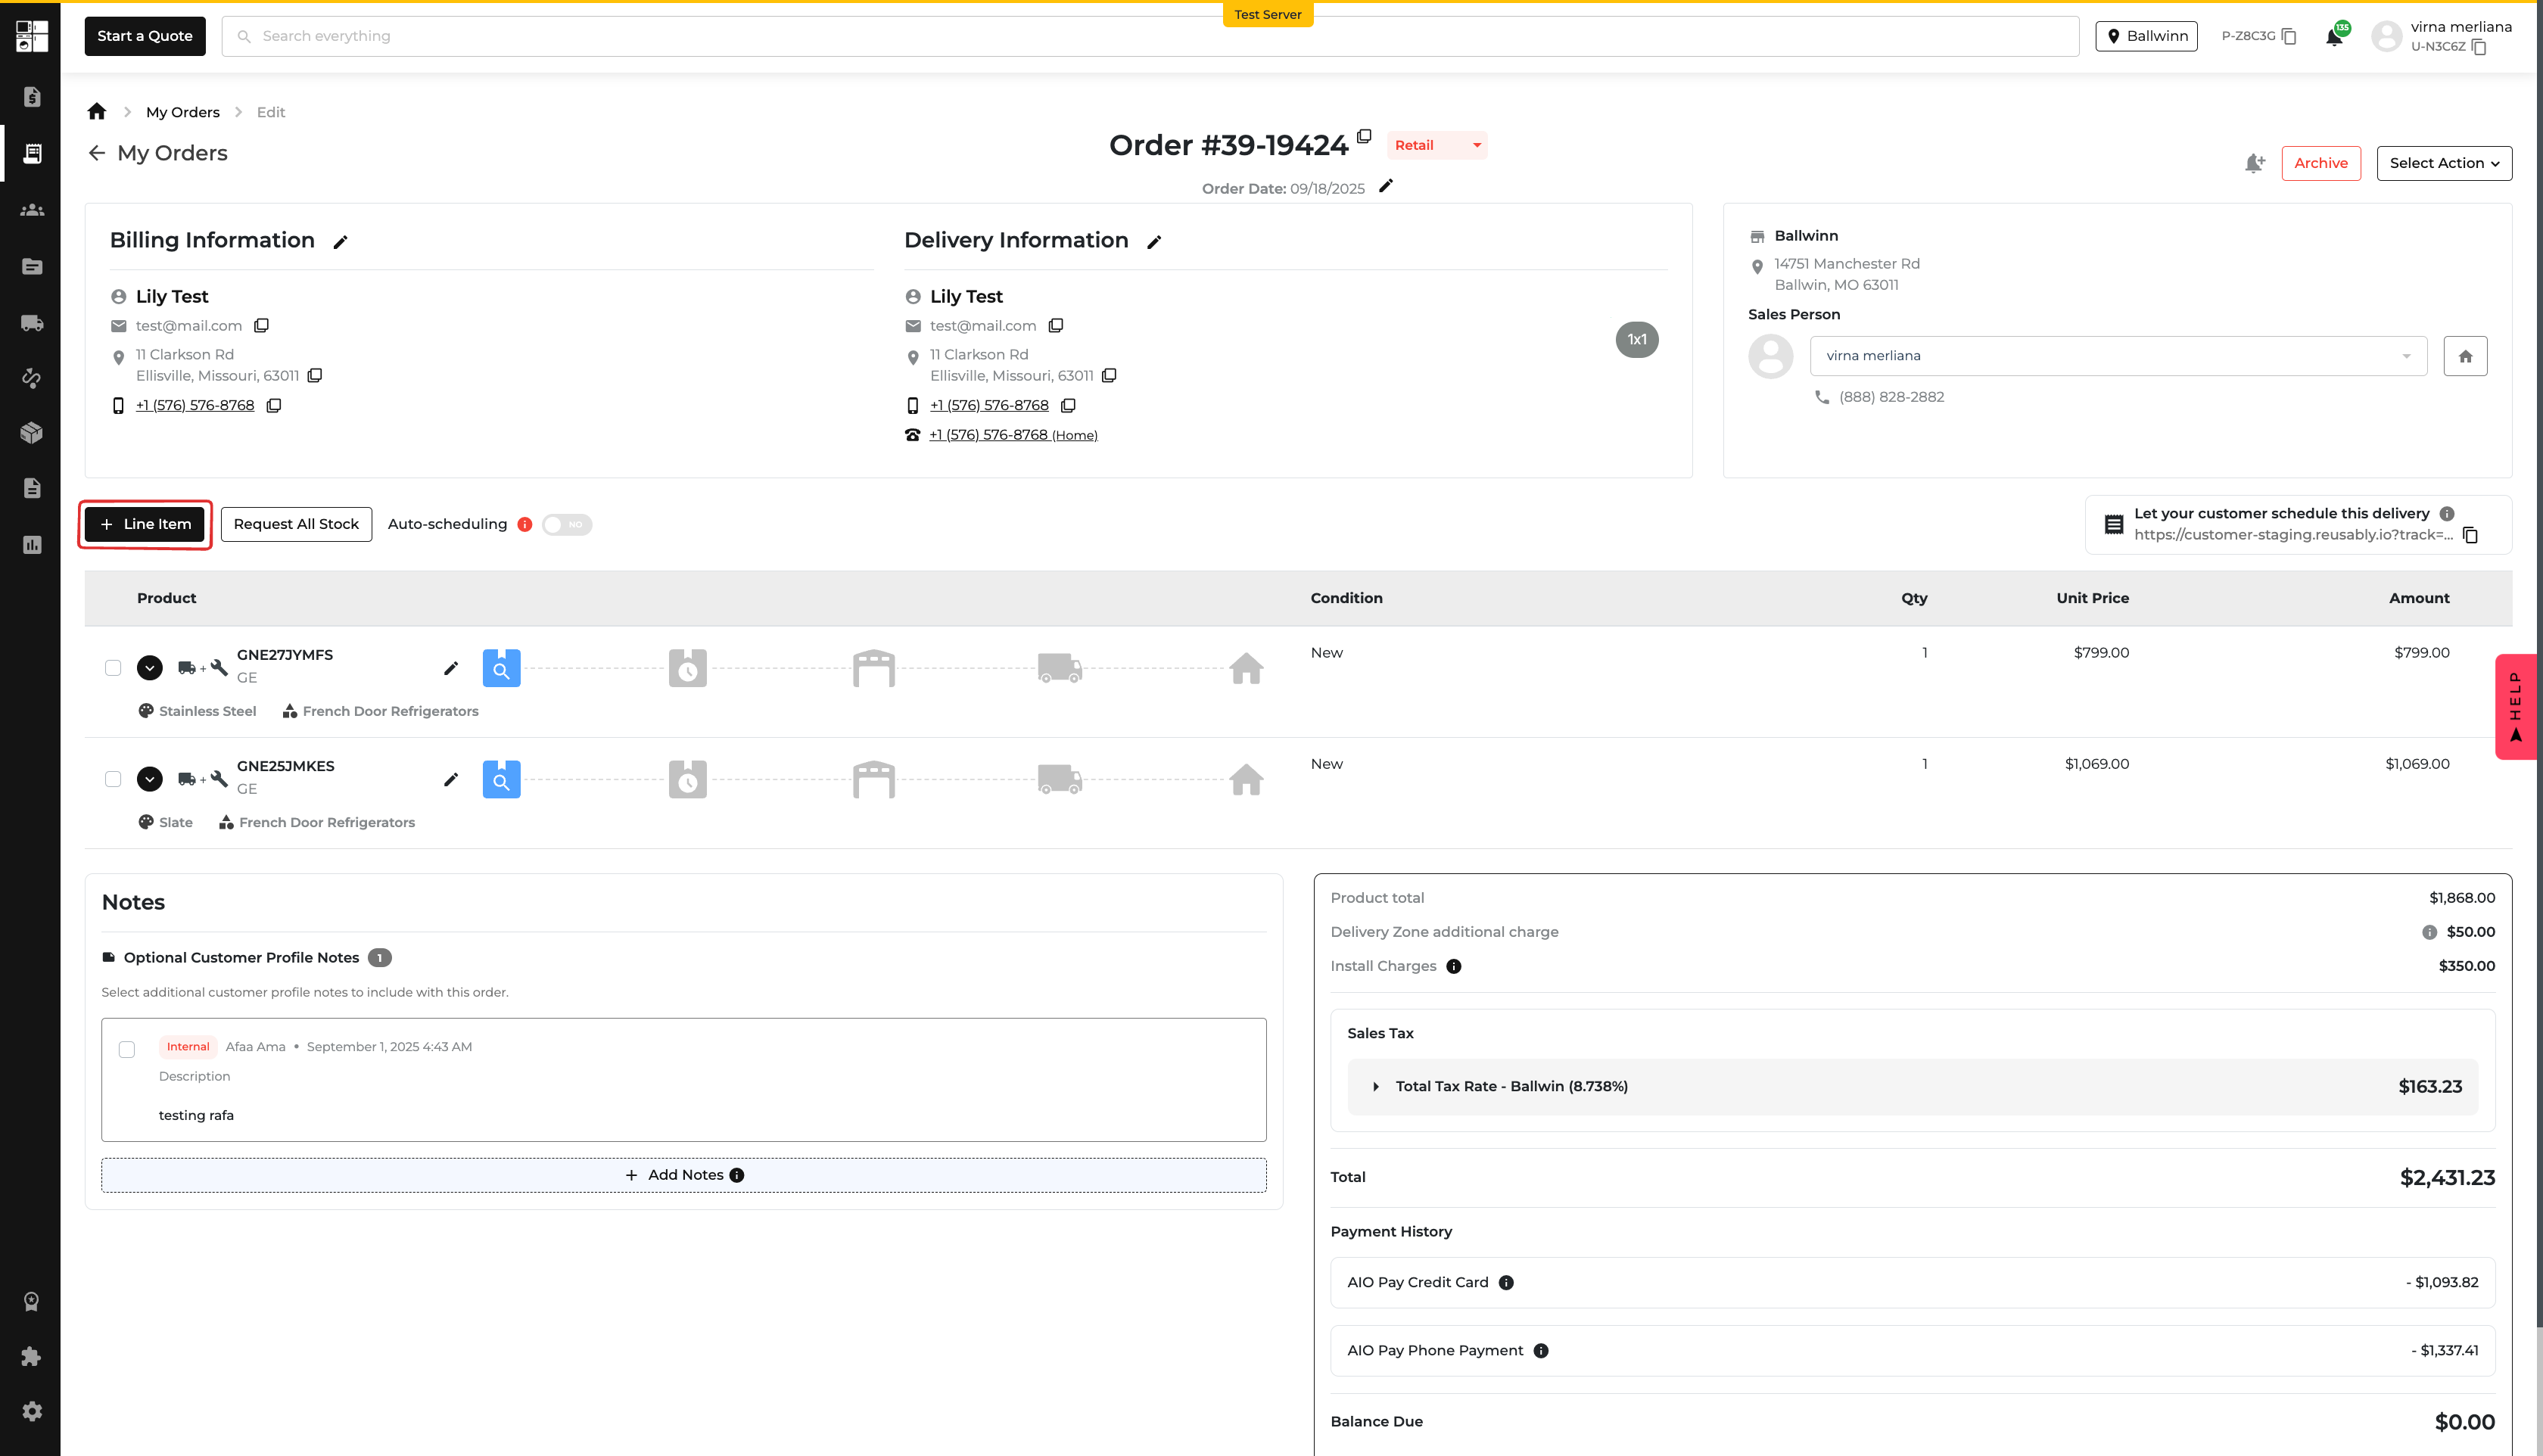
Task: Copy the billing phone number
Action: (274, 406)
